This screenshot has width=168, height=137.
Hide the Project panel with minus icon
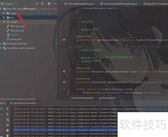54,4
